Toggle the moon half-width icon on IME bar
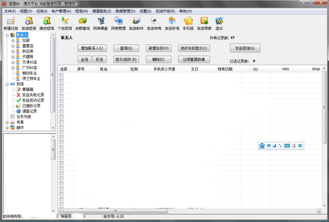This screenshot has height=222, width=329. pyautogui.click(x=274, y=146)
